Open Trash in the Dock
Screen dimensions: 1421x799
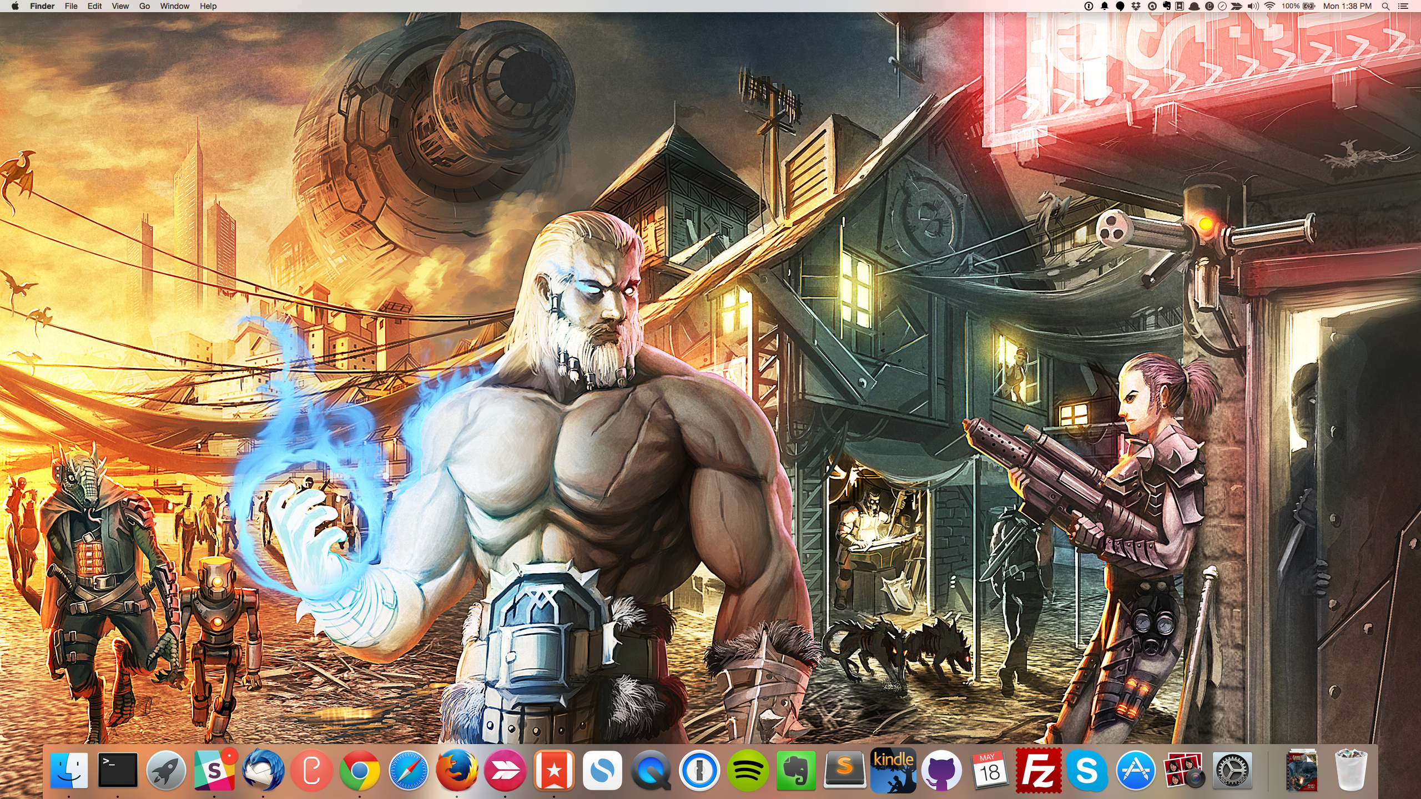[x=1351, y=770]
